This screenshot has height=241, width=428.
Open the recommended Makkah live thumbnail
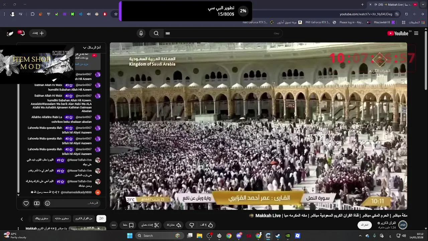click(x=87, y=229)
